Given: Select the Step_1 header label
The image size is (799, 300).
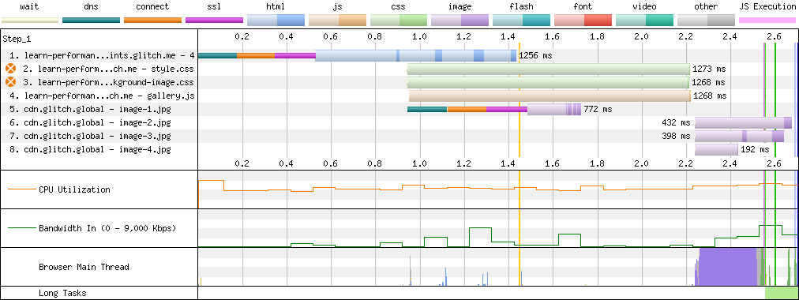Looking at the screenshot, I should point(17,39).
